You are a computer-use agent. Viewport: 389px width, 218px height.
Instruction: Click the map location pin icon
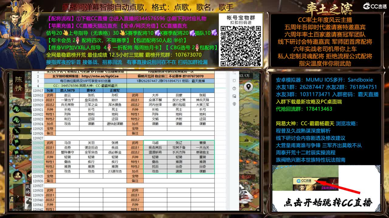[249, 87]
